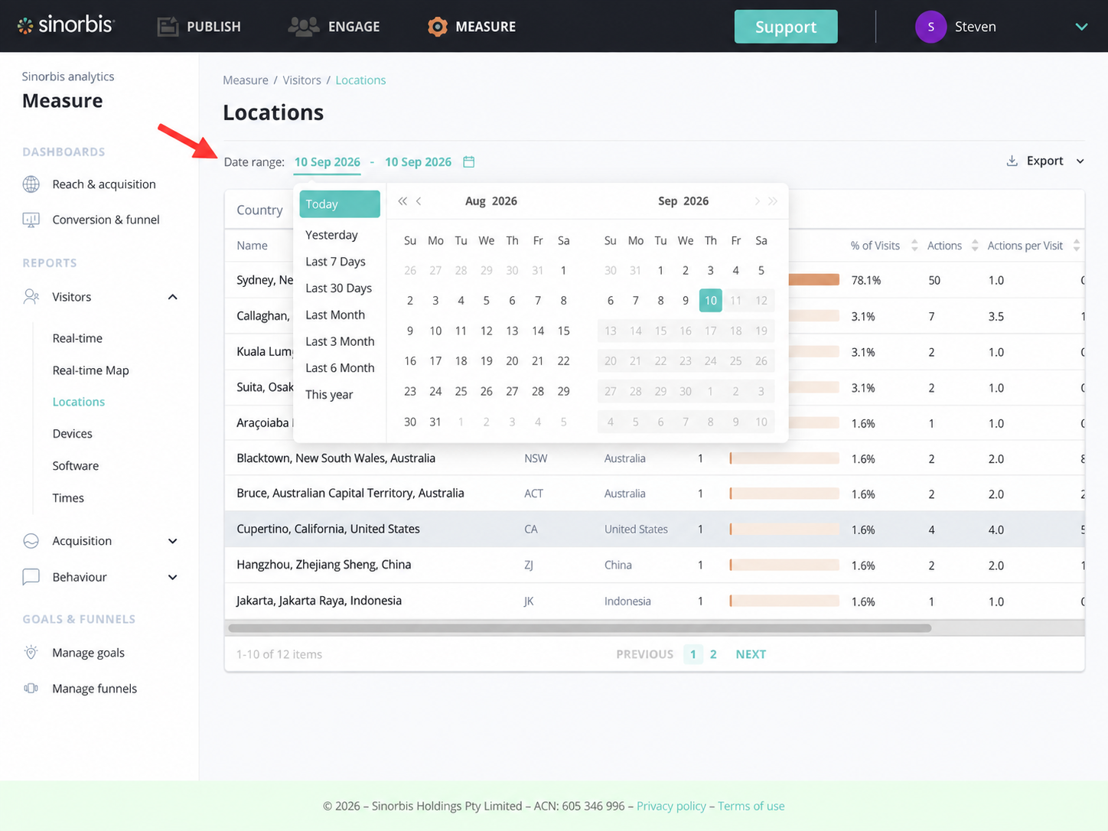Select the Today preset

click(x=340, y=204)
